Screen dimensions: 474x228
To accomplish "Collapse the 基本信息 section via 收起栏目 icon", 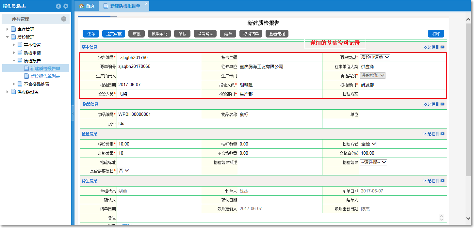I will 442,47.
